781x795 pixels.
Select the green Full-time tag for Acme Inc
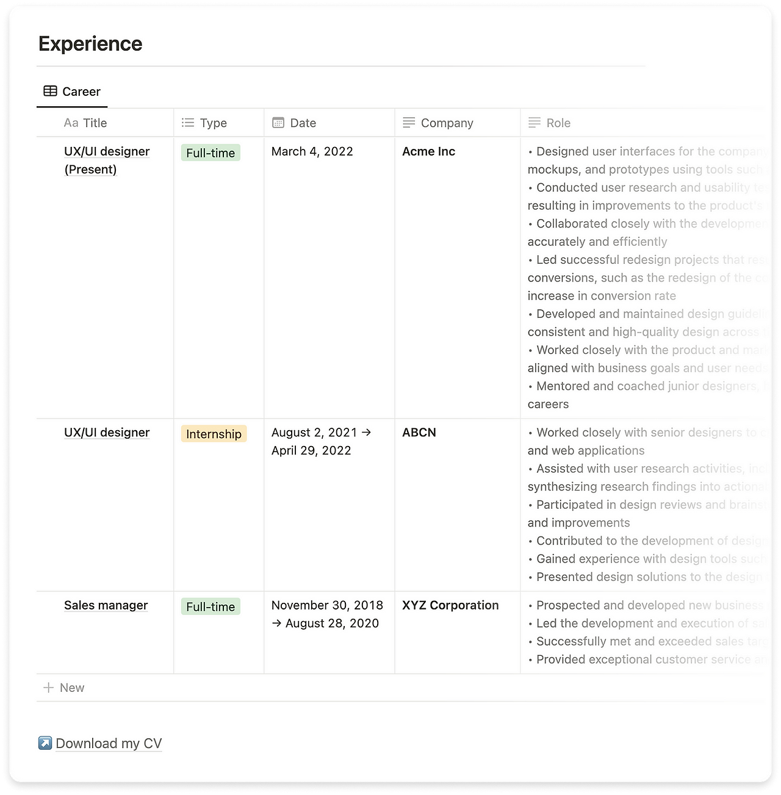coord(211,153)
